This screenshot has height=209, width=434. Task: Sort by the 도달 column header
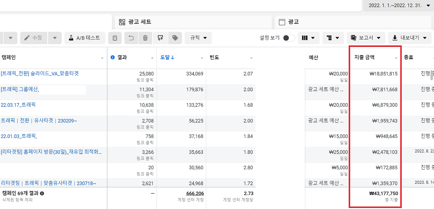[x=167, y=57]
